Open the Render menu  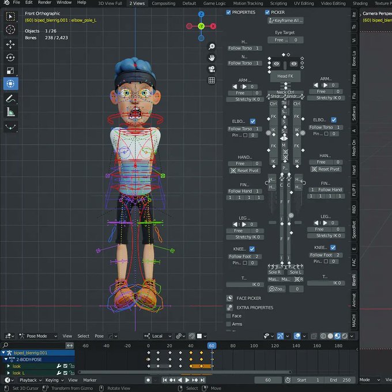pos(44,3)
